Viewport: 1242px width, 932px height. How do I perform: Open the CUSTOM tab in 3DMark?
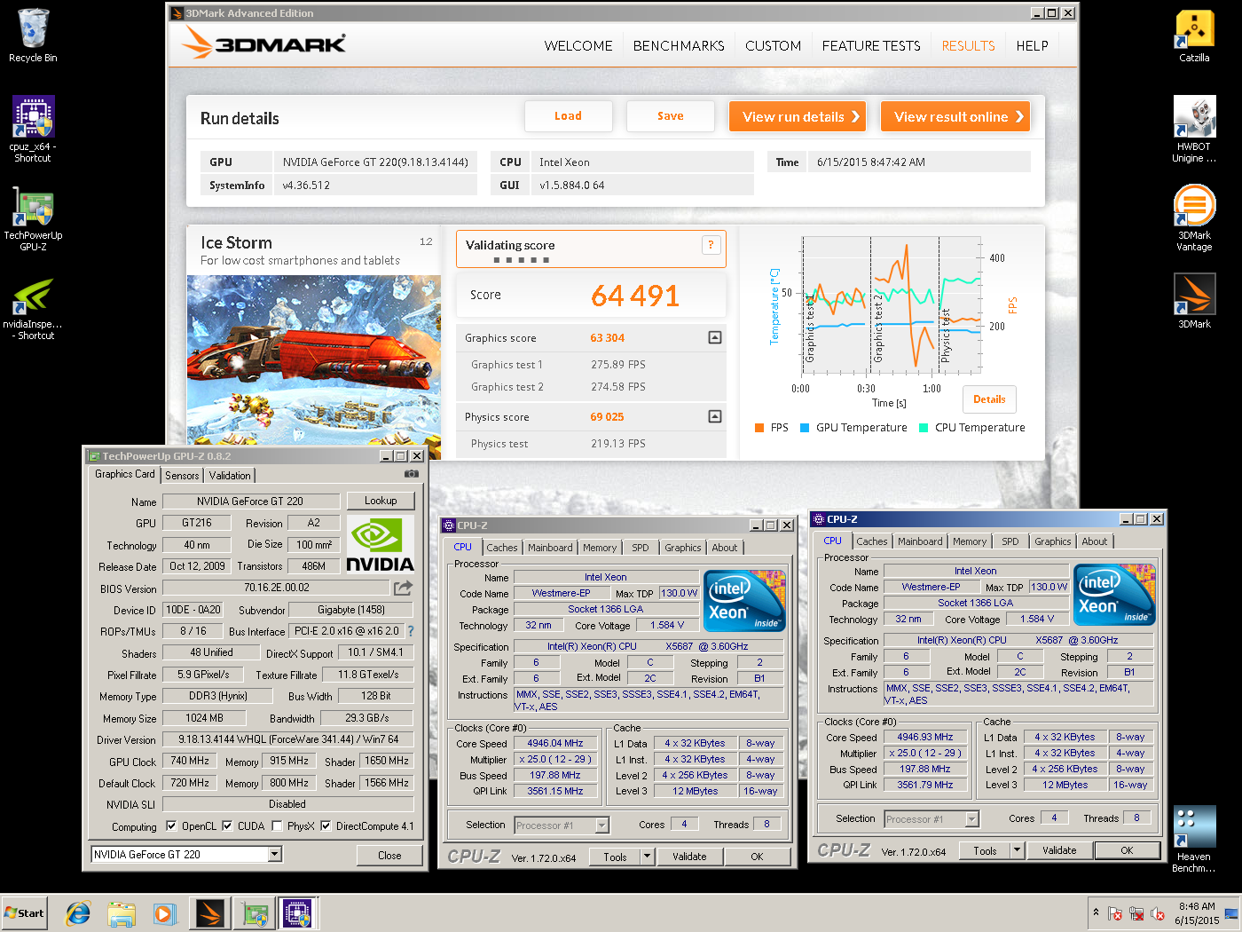click(773, 45)
